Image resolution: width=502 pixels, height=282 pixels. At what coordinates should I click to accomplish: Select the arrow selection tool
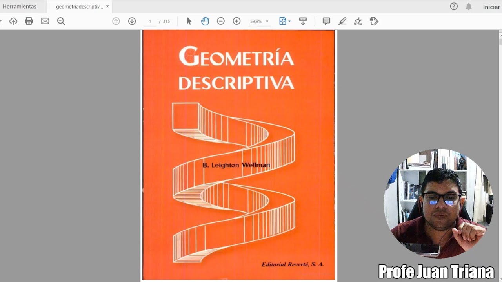tap(189, 21)
